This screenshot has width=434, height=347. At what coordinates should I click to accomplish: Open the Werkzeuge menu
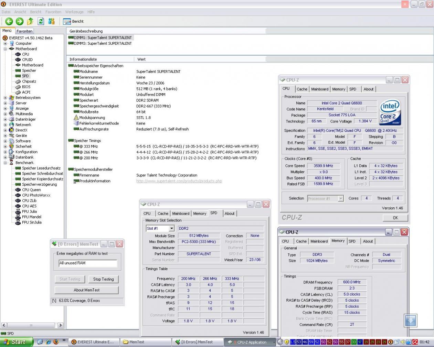(74, 12)
